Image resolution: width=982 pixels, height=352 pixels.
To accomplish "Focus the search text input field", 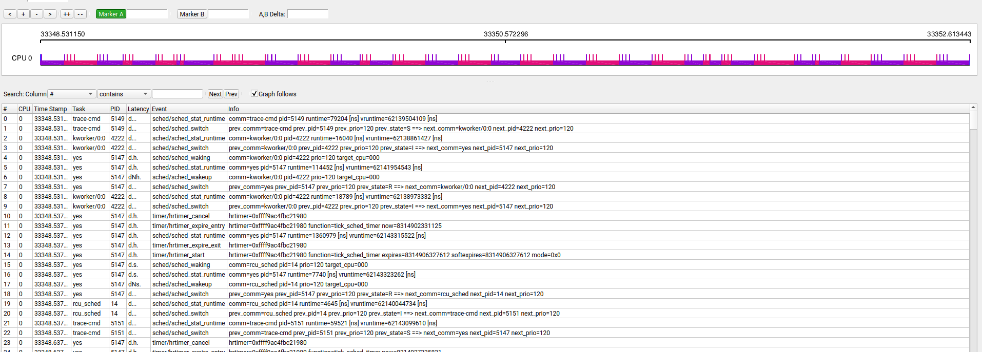I will pyautogui.click(x=178, y=94).
